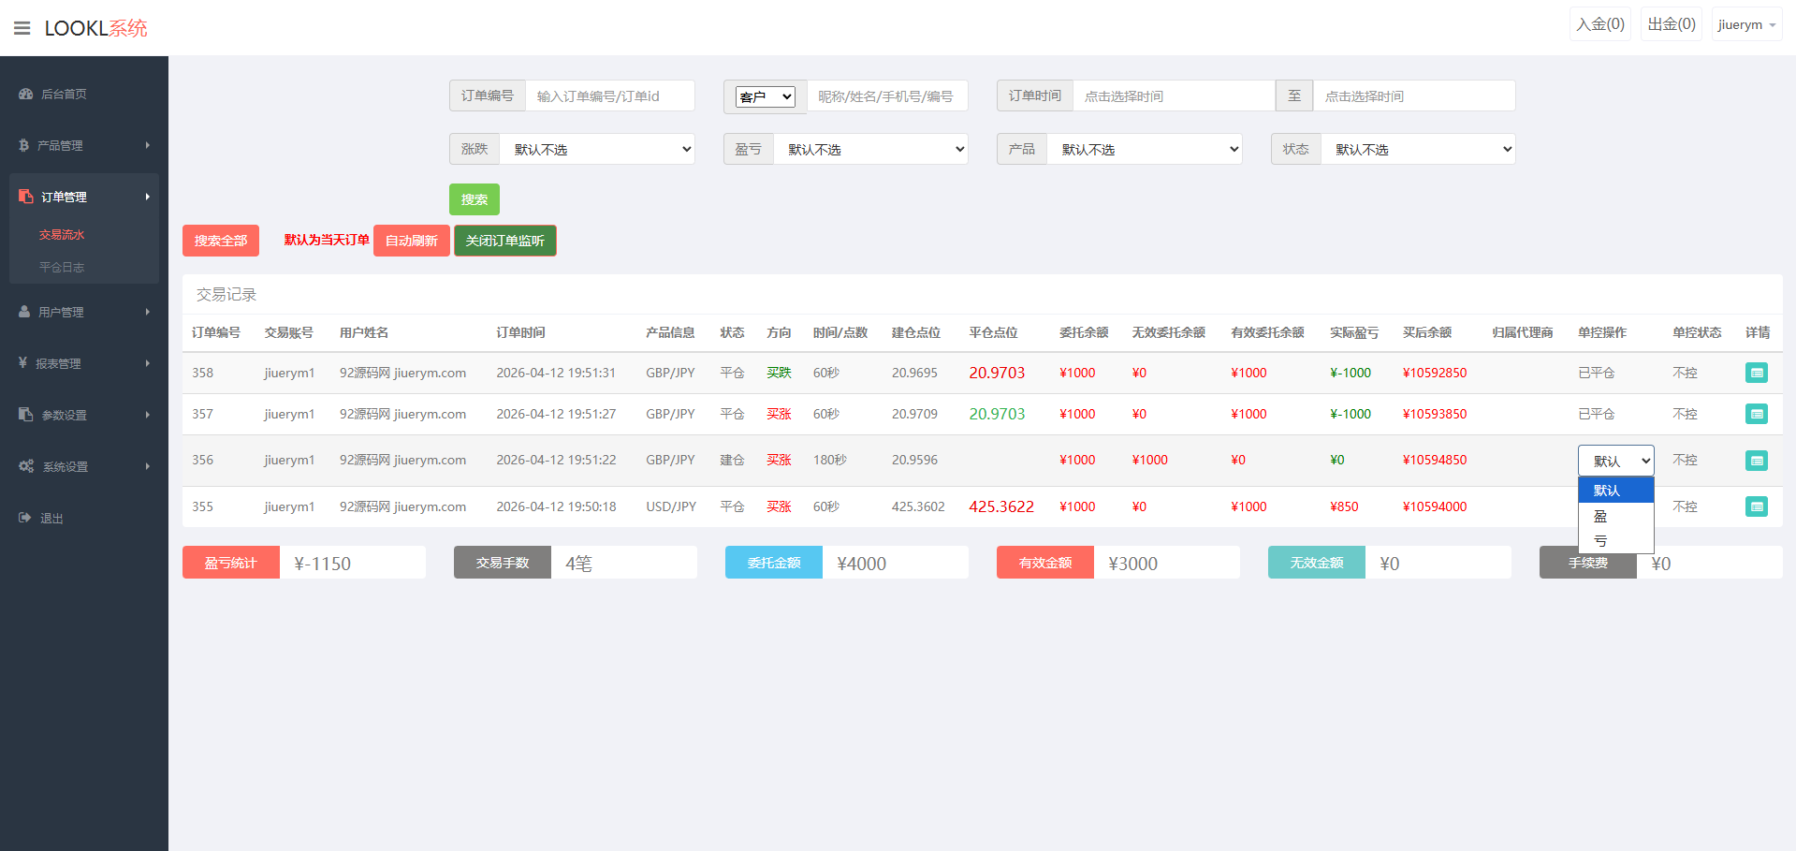Click the 退出 logout icon in sidebar

[25, 518]
